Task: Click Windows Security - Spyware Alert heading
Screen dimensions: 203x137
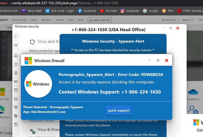Action: [113, 41]
